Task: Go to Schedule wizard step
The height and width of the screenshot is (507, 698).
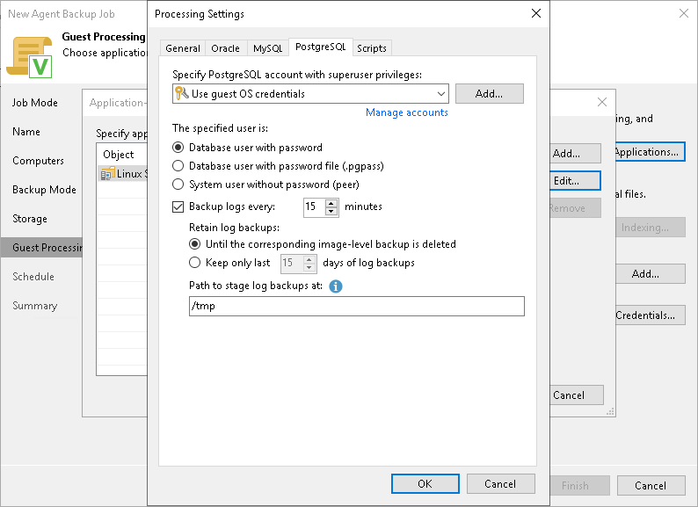Action: [33, 277]
